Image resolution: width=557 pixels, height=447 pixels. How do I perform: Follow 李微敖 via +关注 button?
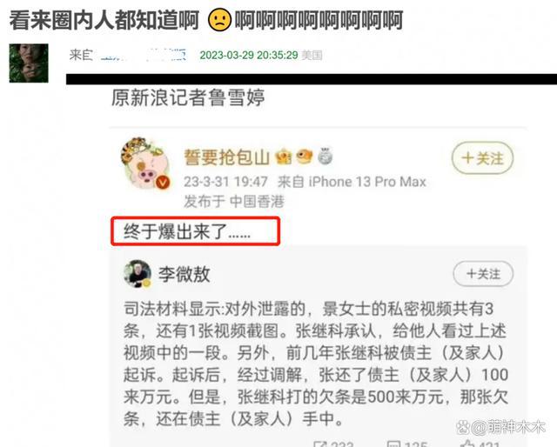pos(483,274)
